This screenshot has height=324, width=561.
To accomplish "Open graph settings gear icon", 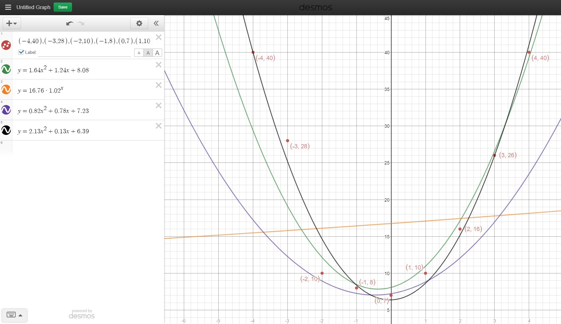I will coord(139,23).
